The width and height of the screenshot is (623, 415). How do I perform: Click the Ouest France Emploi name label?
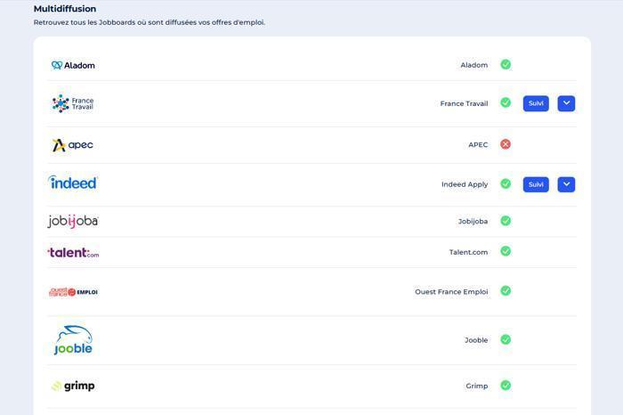tap(451, 292)
